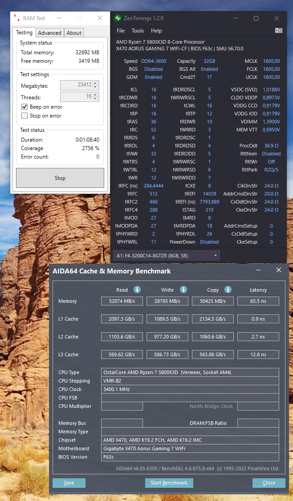Click the PowerDown Disabled value
The width and height of the screenshot is (293, 501).
210,242
